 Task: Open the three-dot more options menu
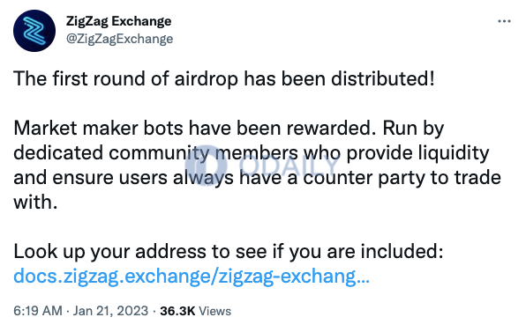click(x=504, y=21)
